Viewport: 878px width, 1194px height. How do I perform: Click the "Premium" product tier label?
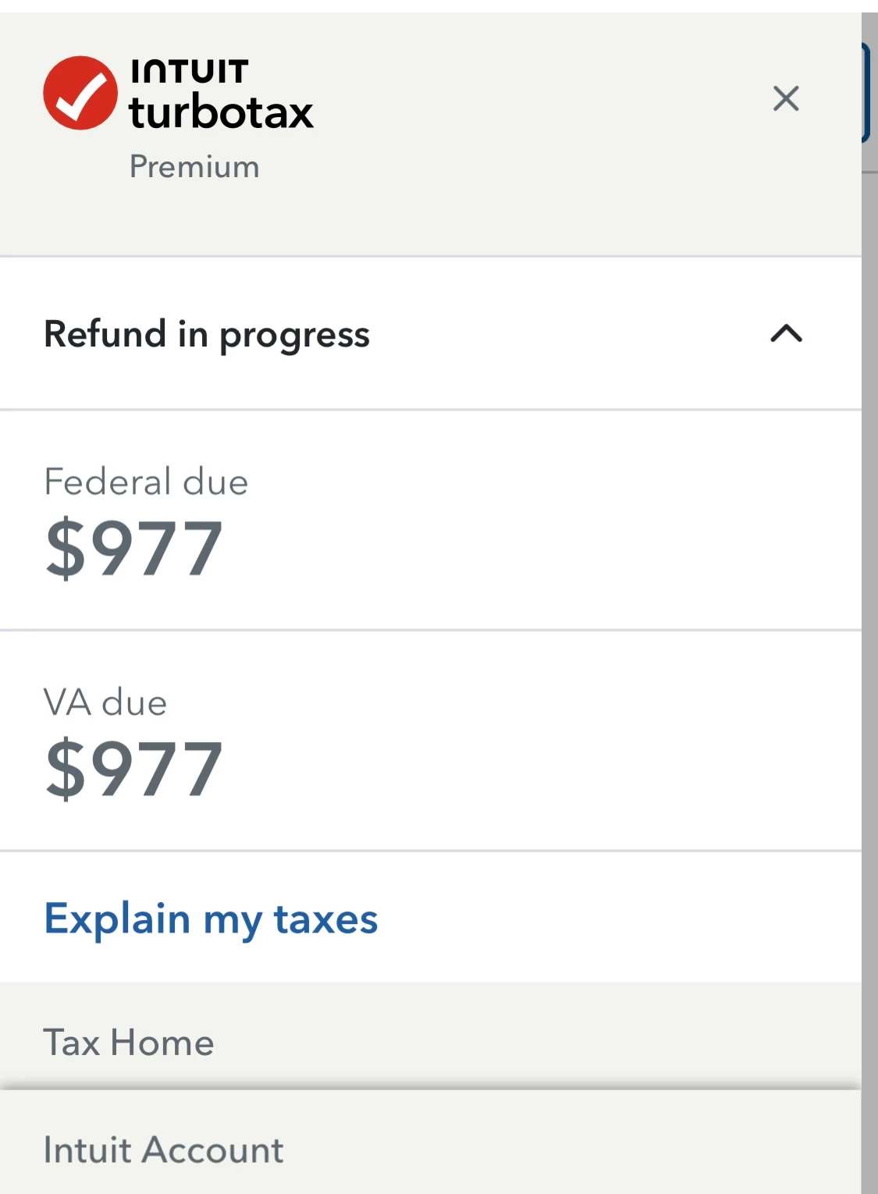click(x=194, y=167)
